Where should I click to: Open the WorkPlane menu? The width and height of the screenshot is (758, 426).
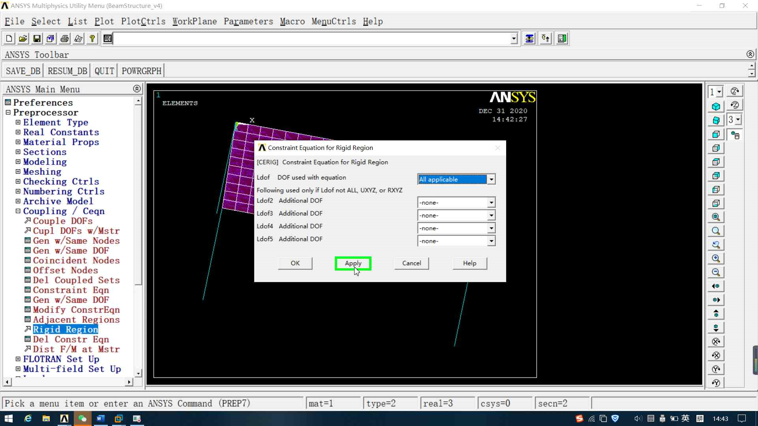point(194,21)
